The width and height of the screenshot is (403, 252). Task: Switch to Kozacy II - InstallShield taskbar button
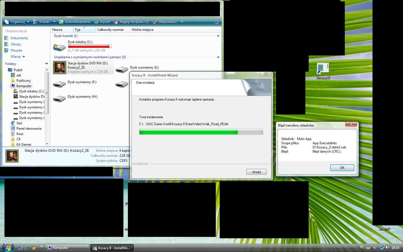coord(112,248)
